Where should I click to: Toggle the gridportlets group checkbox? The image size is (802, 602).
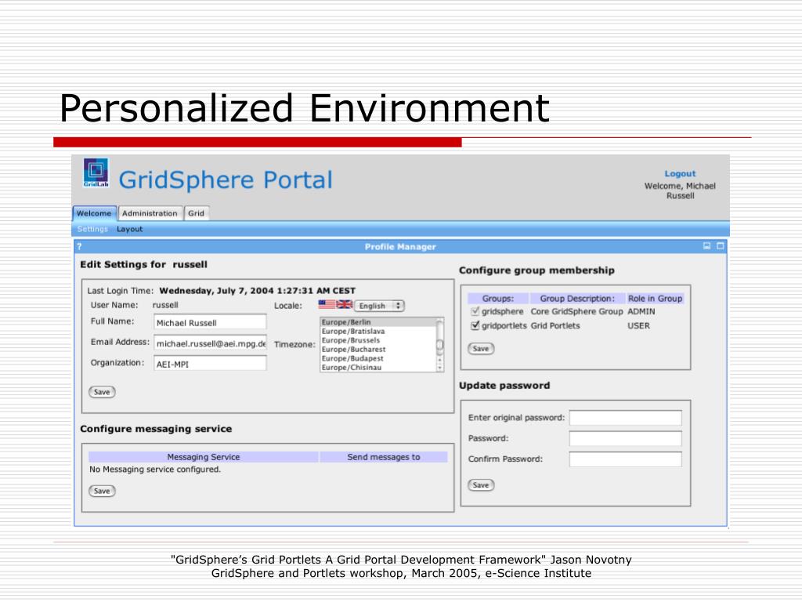(475, 325)
